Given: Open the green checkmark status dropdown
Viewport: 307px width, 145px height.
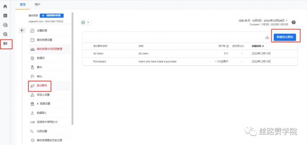Looking at the screenshot, I should [x=86, y=22].
